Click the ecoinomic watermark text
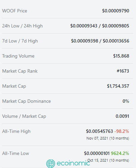136x168 pixels. (73, 163)
